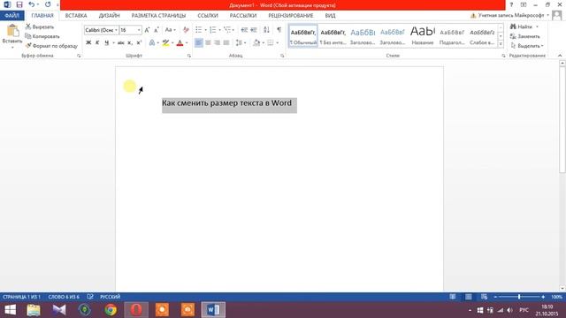Image resolution: width=566 pixels, height=318 pixels.
Task: Click the bulleted list icon
Action: pos(198,30)
